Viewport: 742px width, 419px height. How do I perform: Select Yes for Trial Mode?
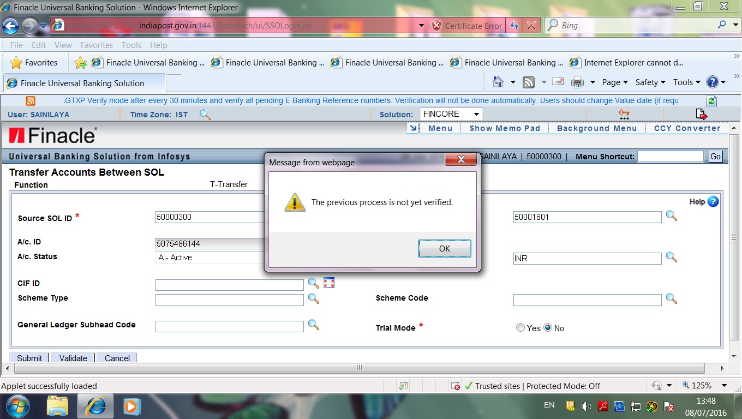520,327
